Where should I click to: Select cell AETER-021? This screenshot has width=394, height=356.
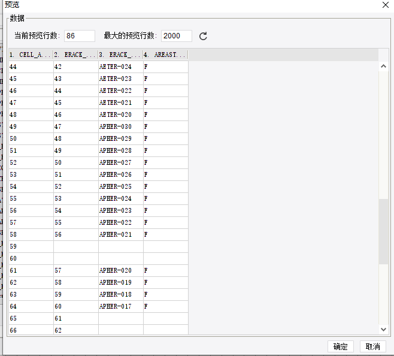[x=120, y=102]
